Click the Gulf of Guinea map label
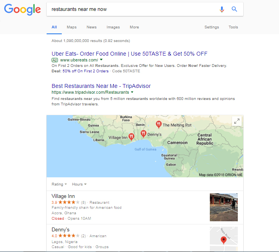This screenshot has height=252, width=279. click(x=145, y=149)
